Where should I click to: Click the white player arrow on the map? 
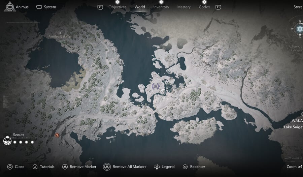coord(163,91)
